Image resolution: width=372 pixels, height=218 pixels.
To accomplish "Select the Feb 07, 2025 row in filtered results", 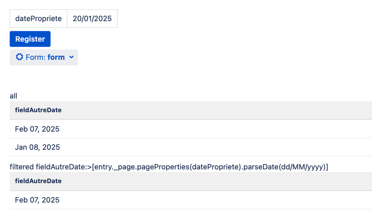I will 37,200.
